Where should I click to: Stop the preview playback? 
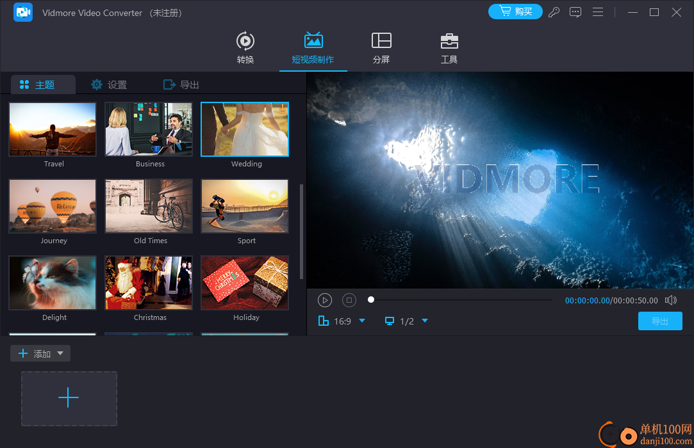[349, 300]
